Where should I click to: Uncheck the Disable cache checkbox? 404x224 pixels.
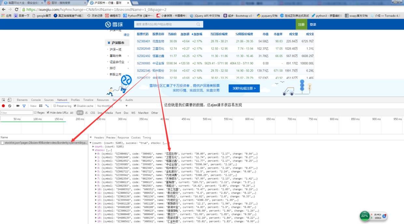click(x=75, y=106)
